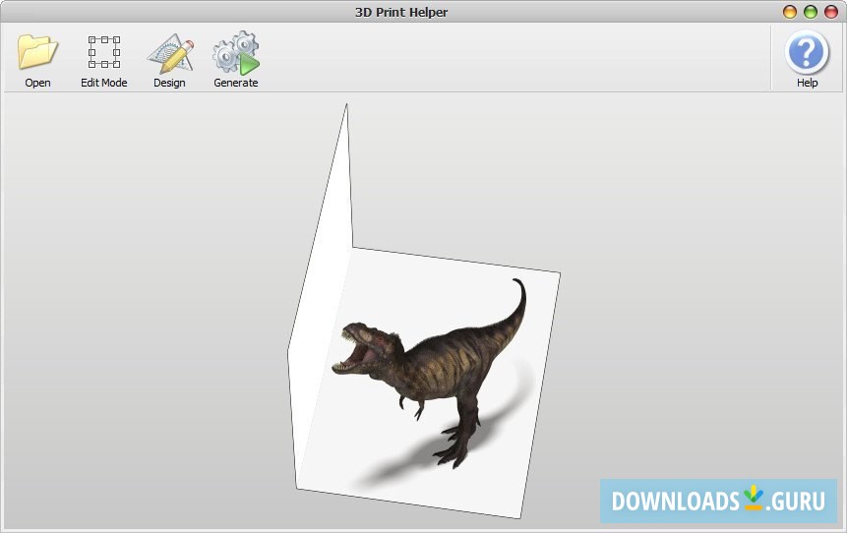
Task: Open a file with the folder icon
Action: point(37,59)
